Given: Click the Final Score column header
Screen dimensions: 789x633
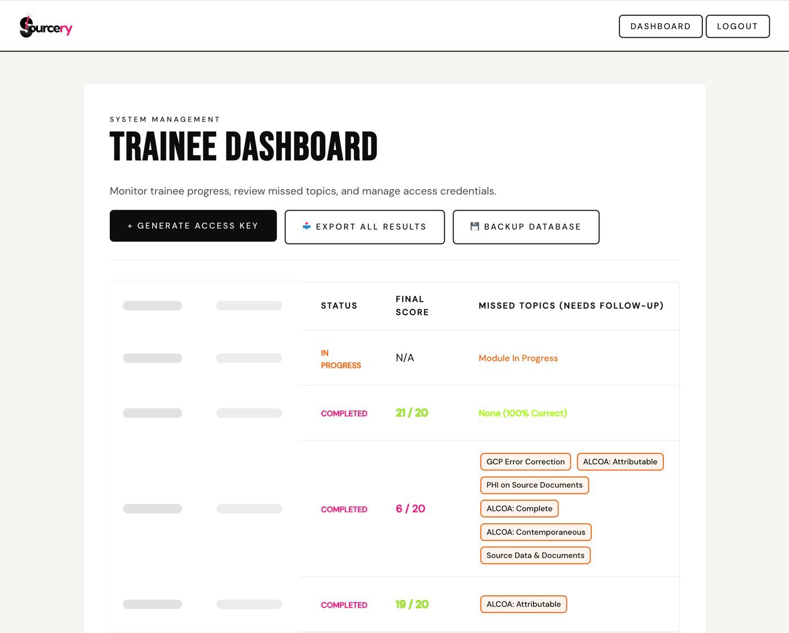Looking at the screenshot, I should point(413,306).
